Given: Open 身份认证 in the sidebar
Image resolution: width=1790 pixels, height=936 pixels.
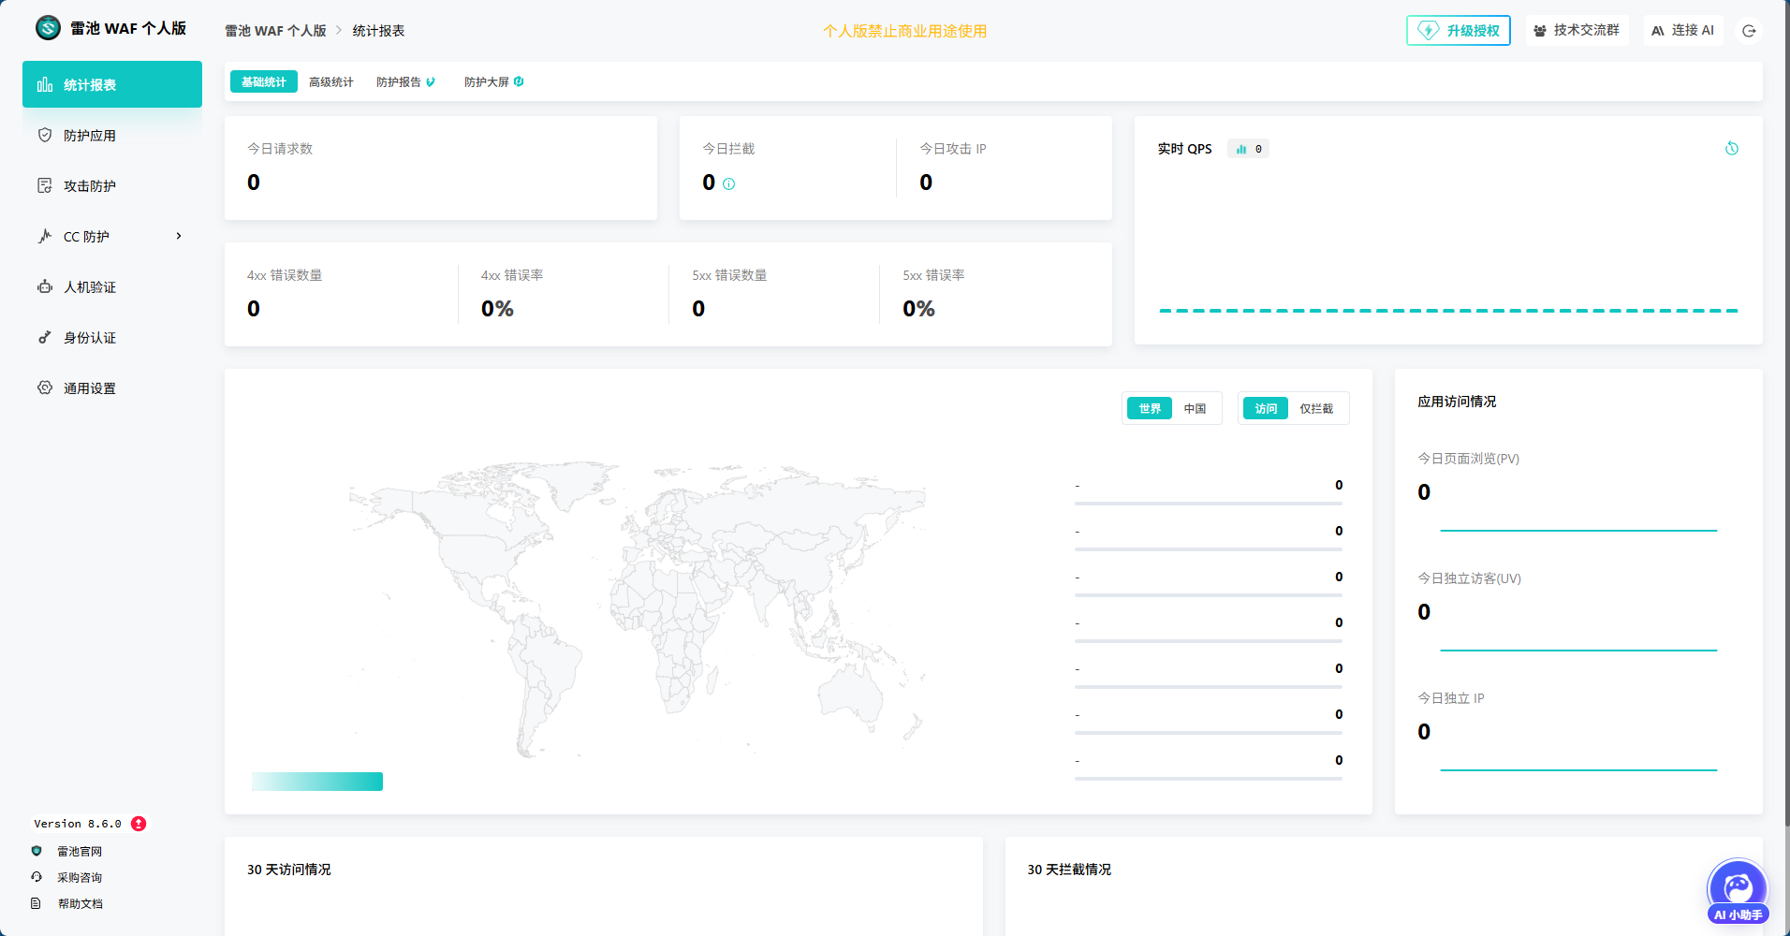Looking at the screenshot, I should tap(112, 337).
